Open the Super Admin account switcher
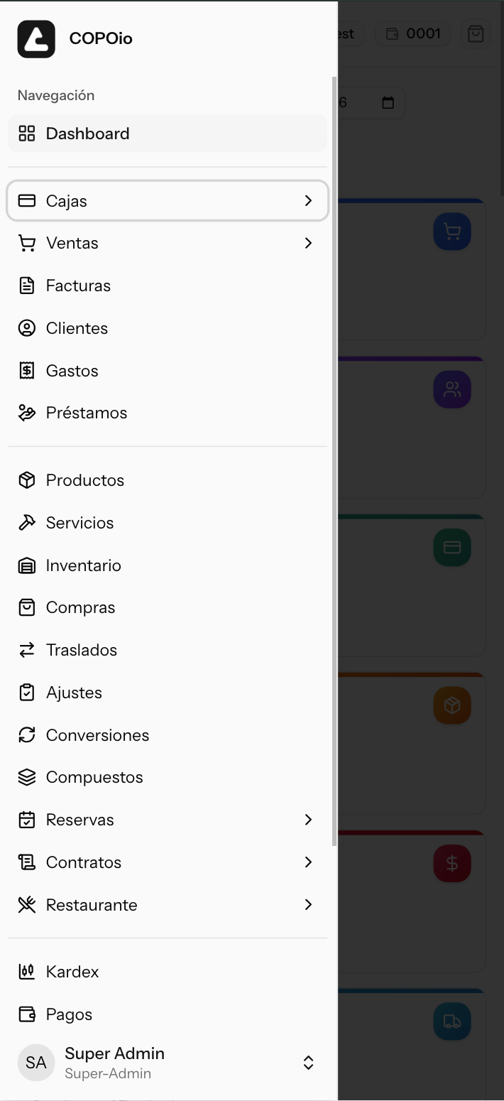 [308, 1063]
